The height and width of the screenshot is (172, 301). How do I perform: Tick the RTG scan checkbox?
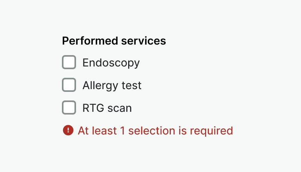pos(69,108)
